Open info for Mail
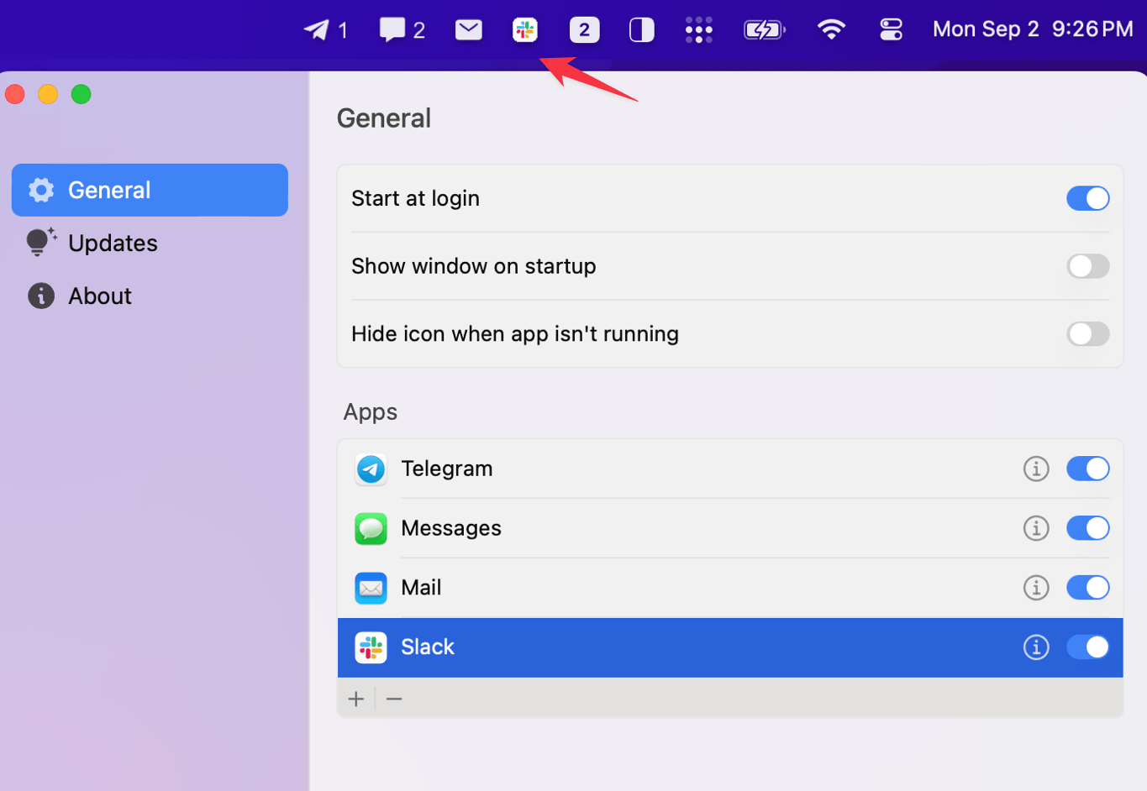Viewport: 1147px width, 791px height. click(1036, 588)
